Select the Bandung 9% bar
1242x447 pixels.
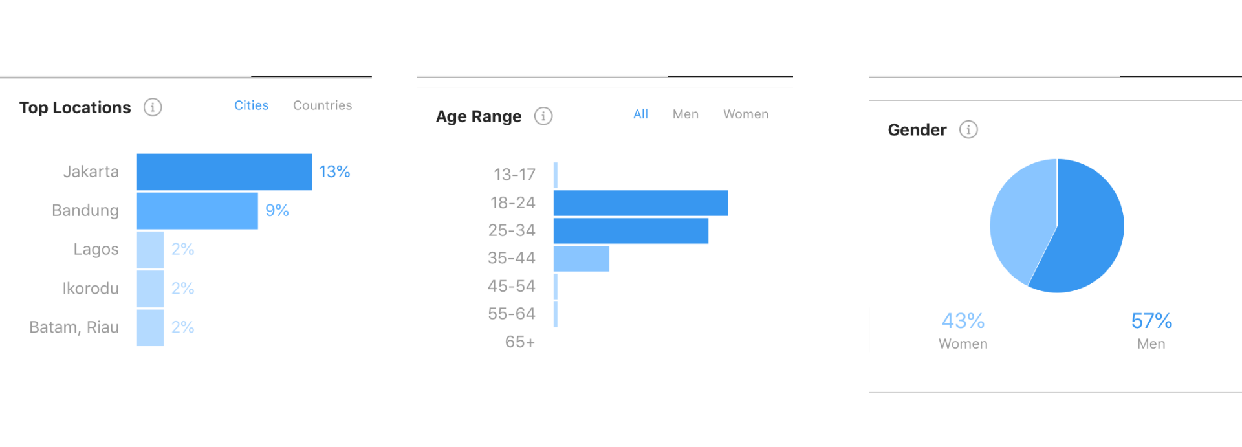click(x=197, y=211)
